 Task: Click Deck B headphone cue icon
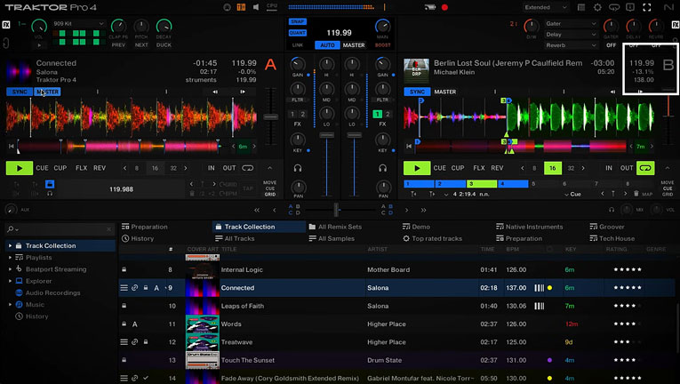pyautogui.click(x=382, y=168)
